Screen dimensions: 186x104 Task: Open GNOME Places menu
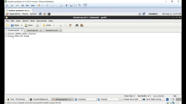(25, 14)
